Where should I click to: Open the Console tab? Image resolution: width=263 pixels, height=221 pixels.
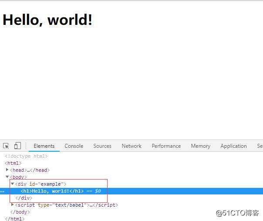tap(74, 146)
